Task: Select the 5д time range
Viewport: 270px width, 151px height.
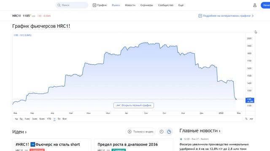Action: click(21, 119)
